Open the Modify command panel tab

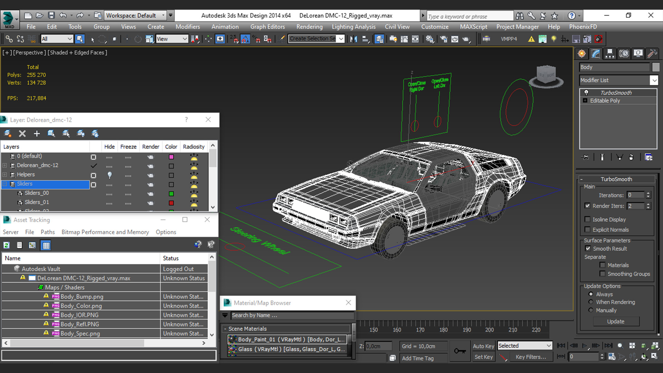(596, 54)
